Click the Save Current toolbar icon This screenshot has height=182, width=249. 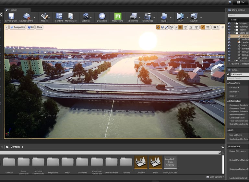(11, 17)
